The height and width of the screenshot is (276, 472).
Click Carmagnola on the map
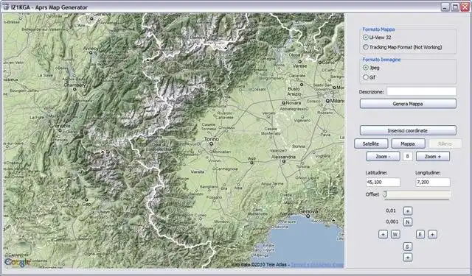click(226, 169)
